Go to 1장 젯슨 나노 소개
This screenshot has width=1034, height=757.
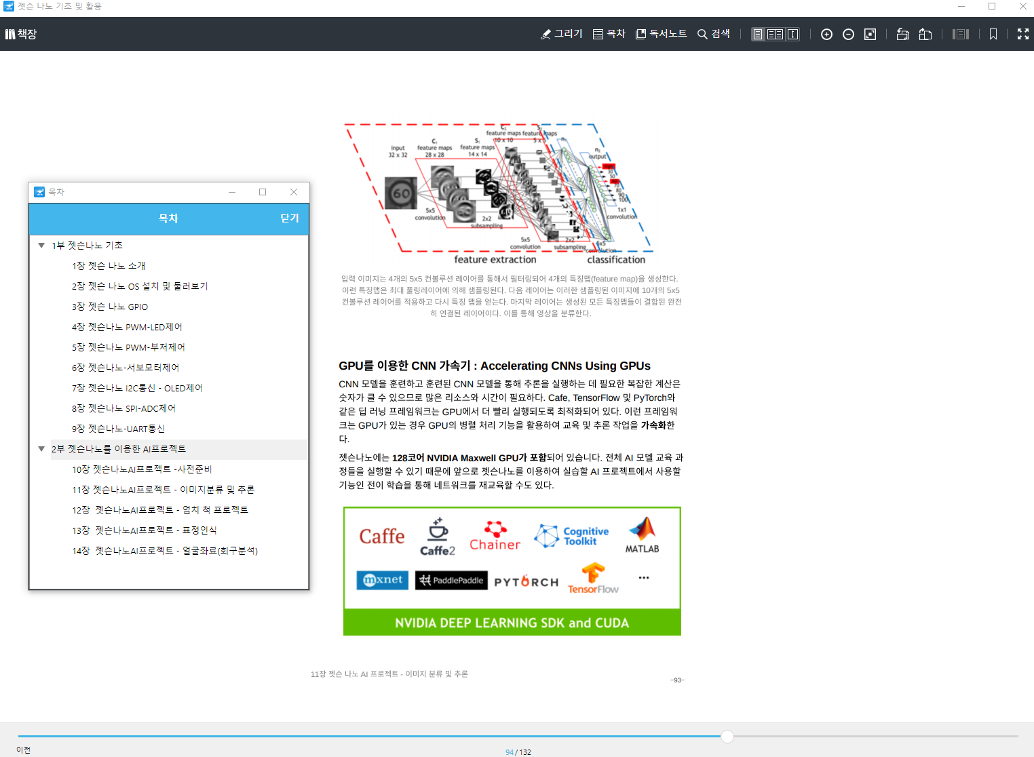(x=109, y=266)
